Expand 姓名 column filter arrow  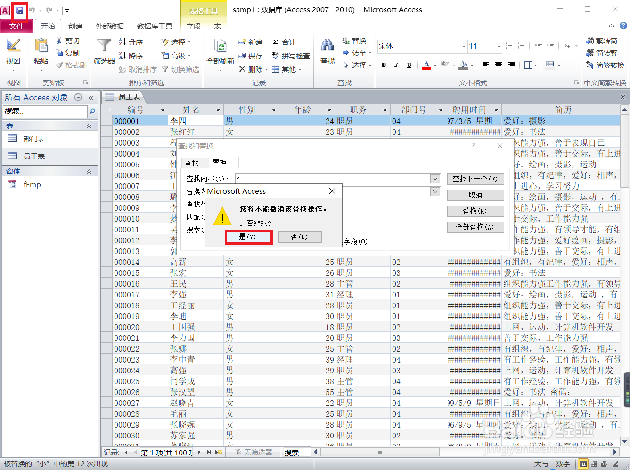click(218, 110)
